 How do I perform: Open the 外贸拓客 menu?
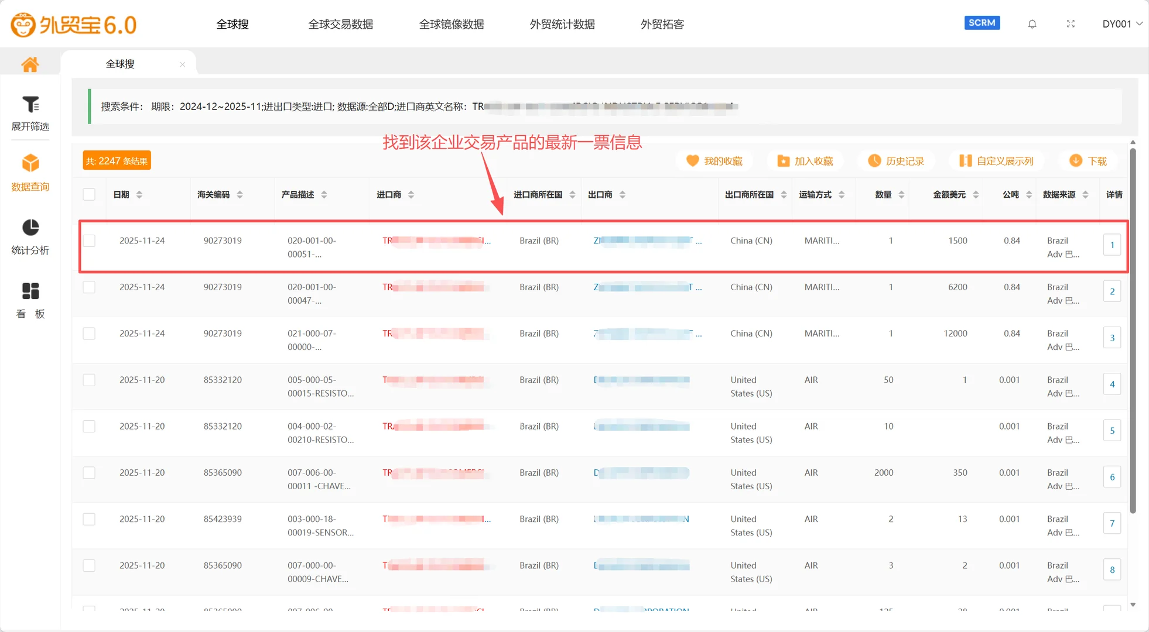point(662,24)
